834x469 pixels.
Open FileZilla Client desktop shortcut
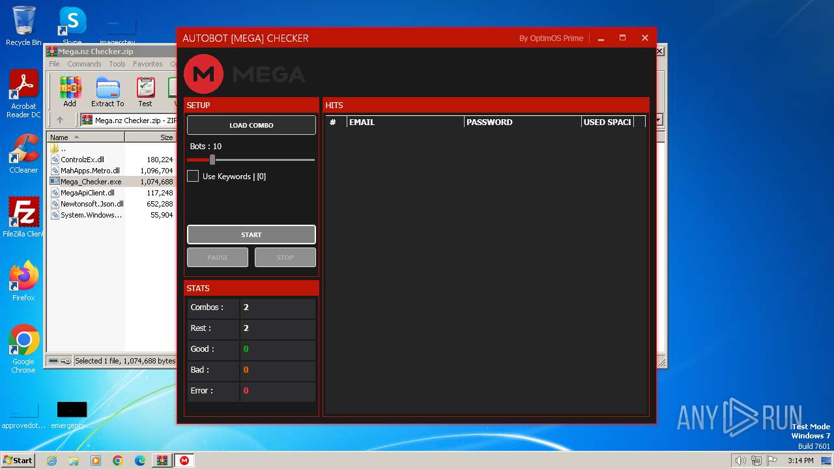pyautogui.click(x=23, y=218)
